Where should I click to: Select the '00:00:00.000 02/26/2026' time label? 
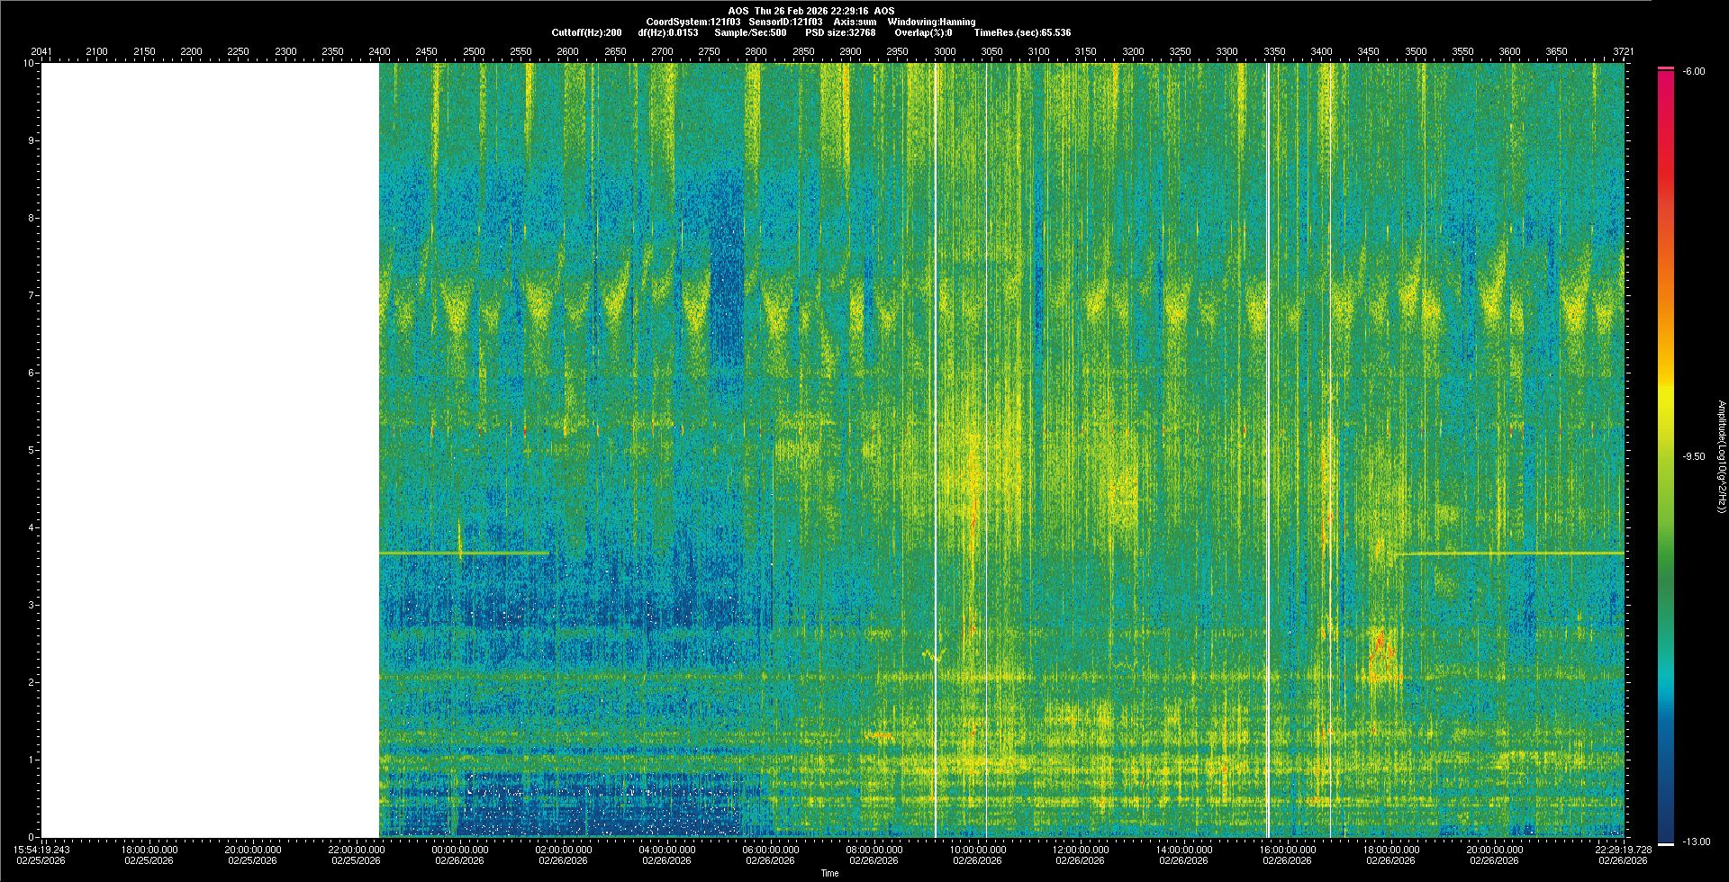pos(460,855)
